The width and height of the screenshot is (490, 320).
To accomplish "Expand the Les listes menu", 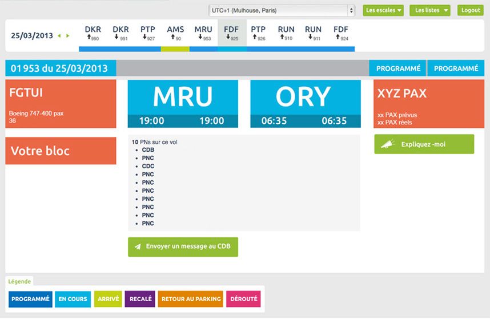I will [429, 10].
